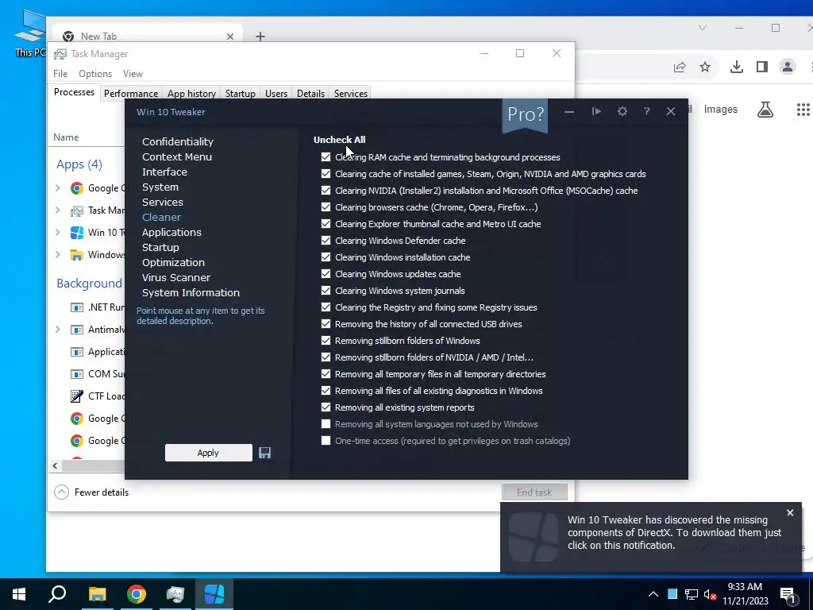This screenshot has width=813, height=610.
Task: Click End task button in Task Manager
Action: (534, 492)
